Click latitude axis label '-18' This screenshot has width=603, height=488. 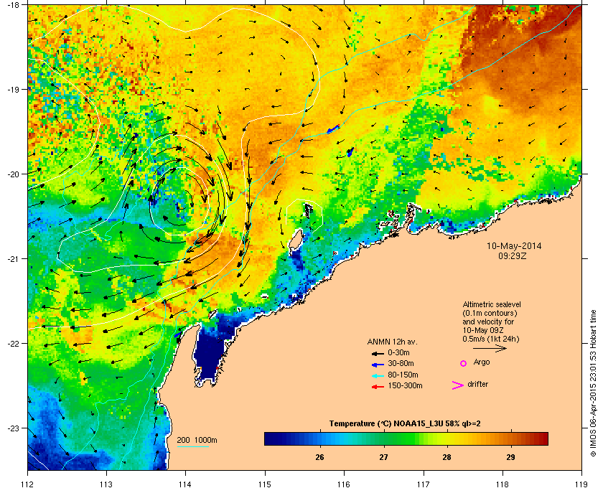pyautogui.click(x=13, y=4)
